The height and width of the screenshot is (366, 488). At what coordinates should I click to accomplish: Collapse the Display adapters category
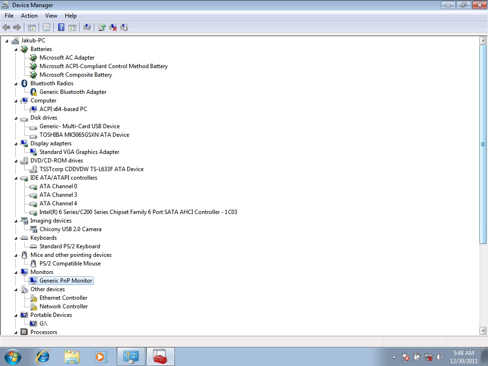16,144
